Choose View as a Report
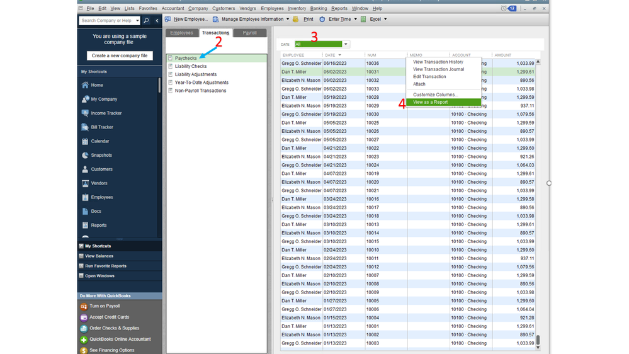629x354 pixels. 444,102
